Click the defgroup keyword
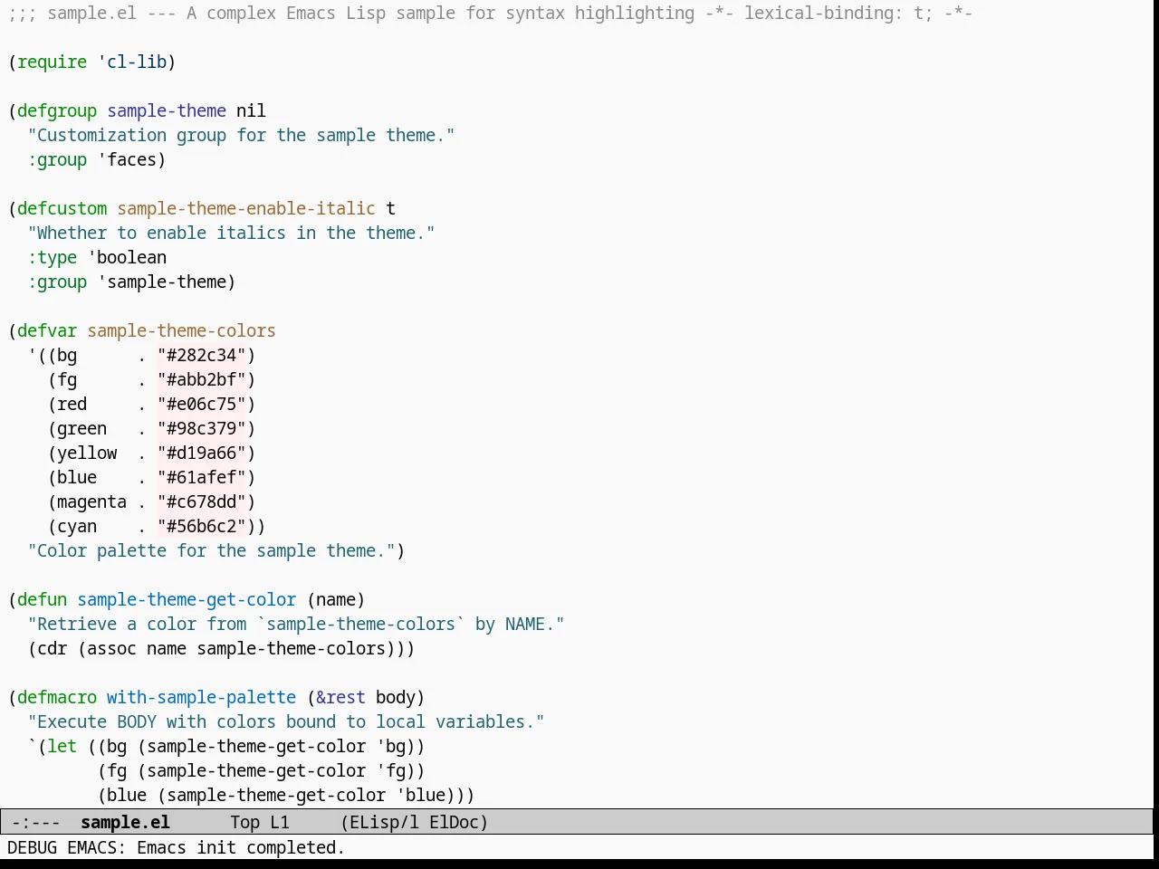Viewport: 1159px width, 869px height. [x=57, y=110]
